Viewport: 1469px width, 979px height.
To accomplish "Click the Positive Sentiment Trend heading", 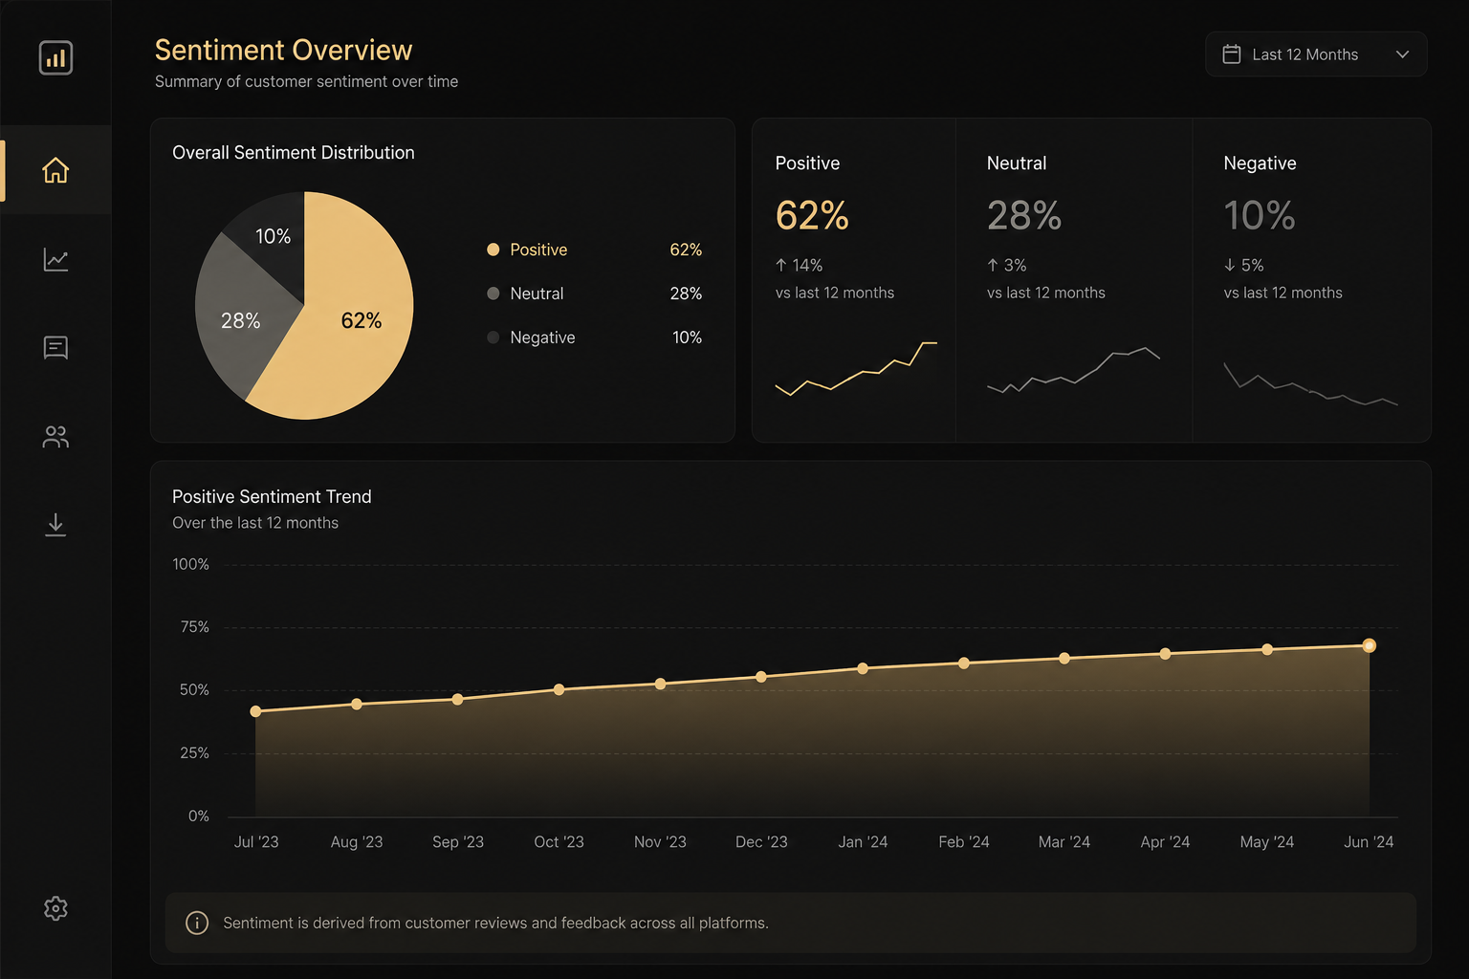I will [272, 496].
